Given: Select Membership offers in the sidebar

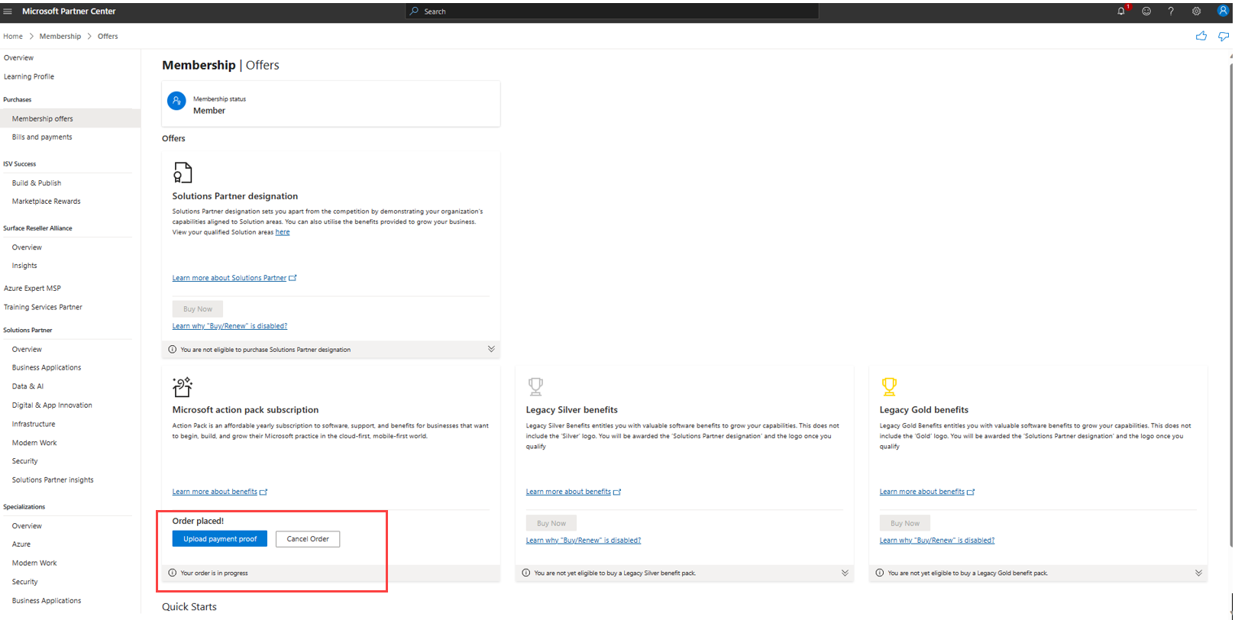Looking at the screenshot, I should (43, 118).
